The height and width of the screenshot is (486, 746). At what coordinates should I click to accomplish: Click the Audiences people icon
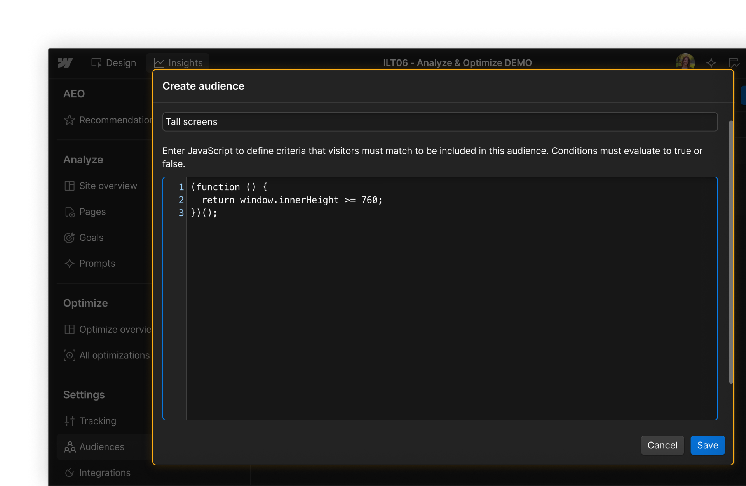pos(70,447)
